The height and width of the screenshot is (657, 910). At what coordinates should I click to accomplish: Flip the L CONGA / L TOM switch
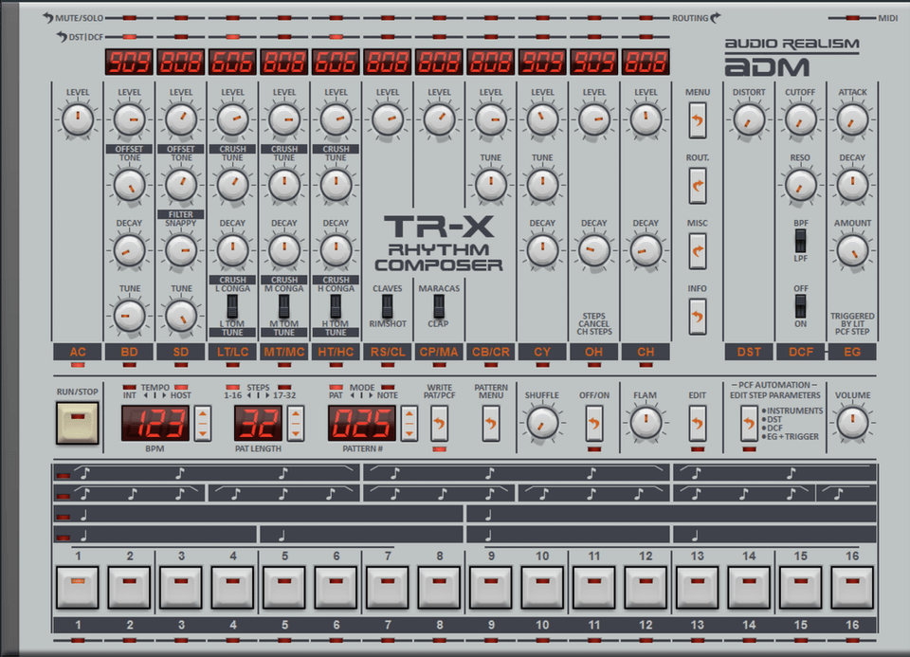(x=232, y=306)
